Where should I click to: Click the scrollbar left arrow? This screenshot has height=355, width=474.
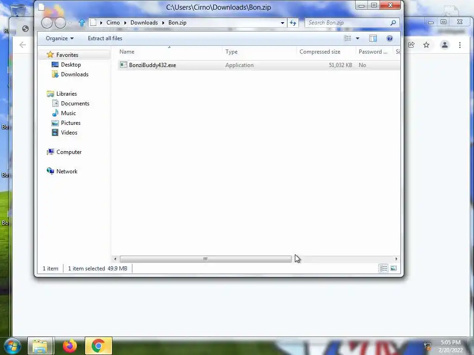[x=115, y=259]
